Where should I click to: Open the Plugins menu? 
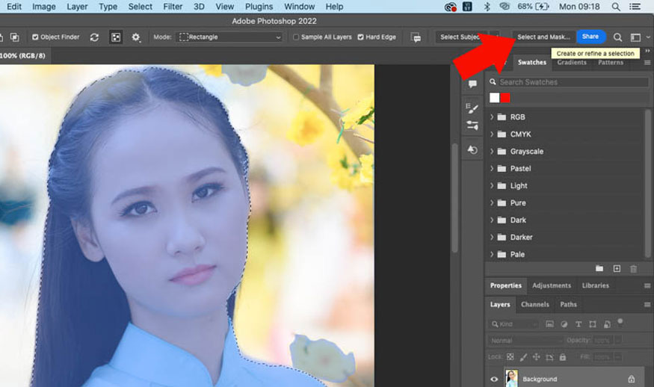point(259,7)
